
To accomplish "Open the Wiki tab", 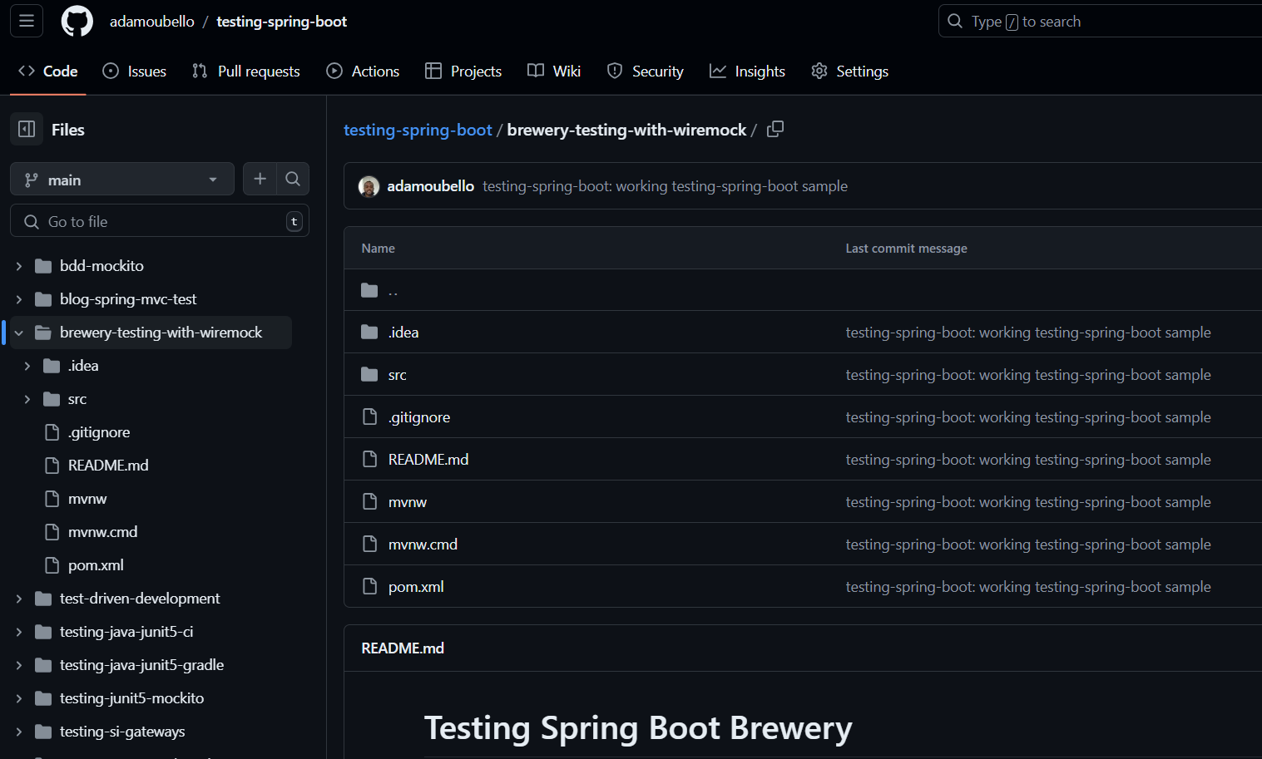I will click(554, 71).
